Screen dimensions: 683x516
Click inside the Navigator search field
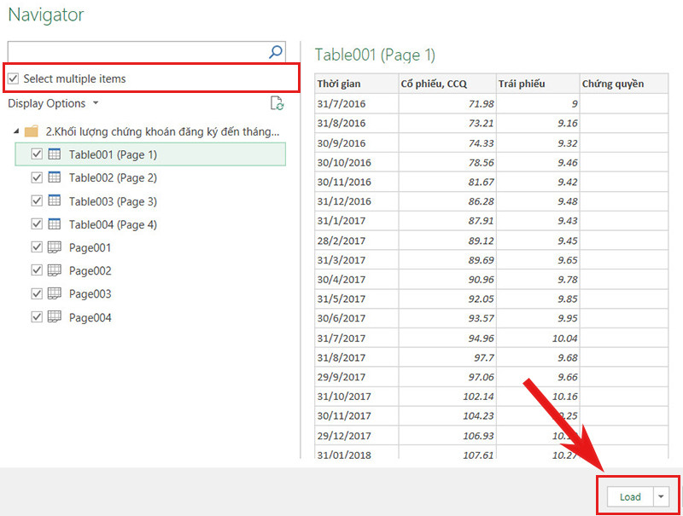point(137,52)
